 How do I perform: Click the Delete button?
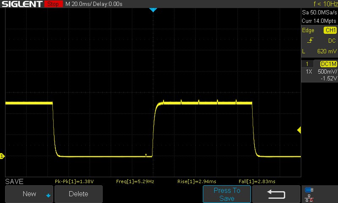tap(79, 194)
